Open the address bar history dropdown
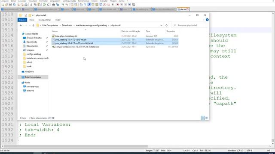 [161, 25]
